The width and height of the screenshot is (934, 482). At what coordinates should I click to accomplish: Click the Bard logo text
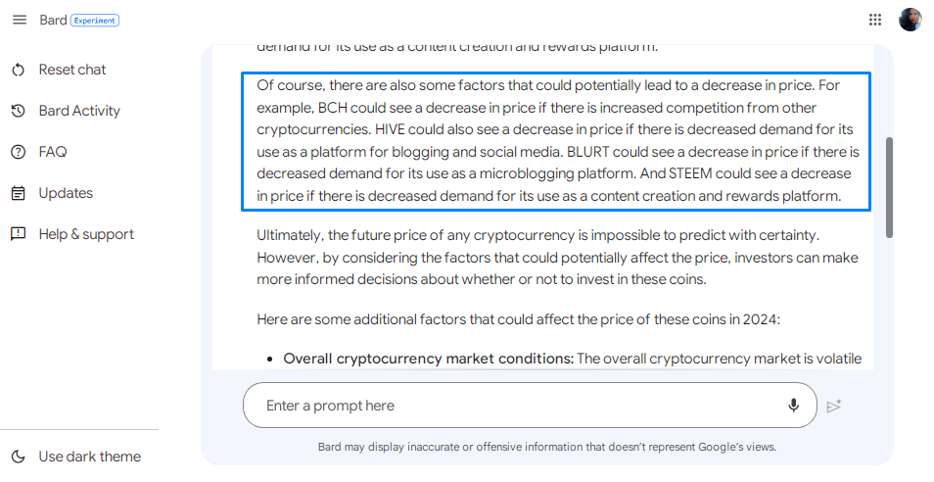[x=53, y=20]
